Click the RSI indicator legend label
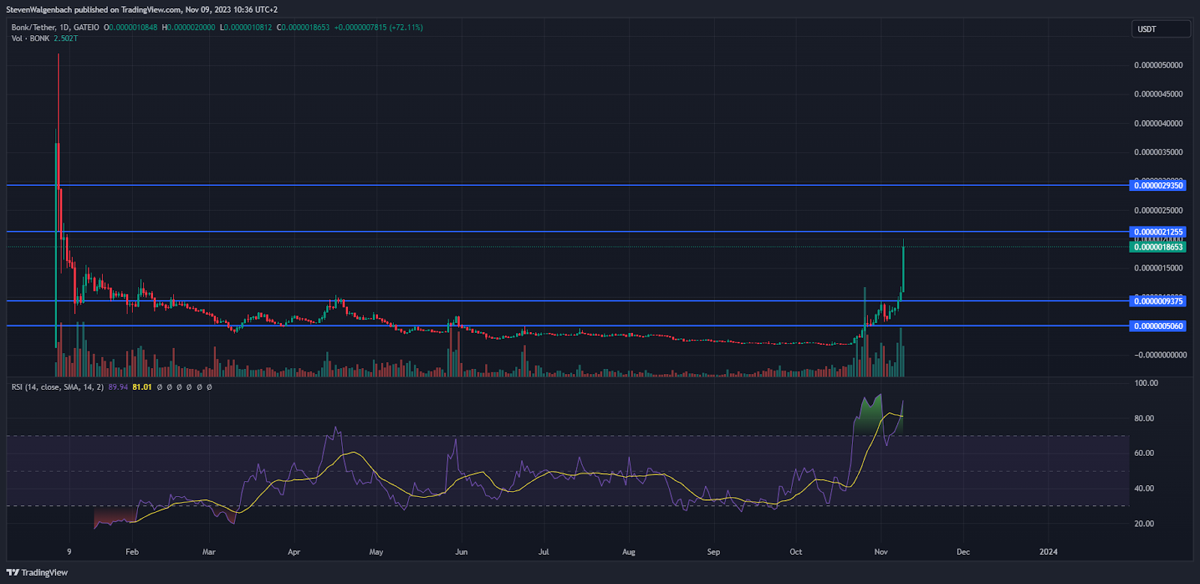This screenshot has width=1200, height=584. [x=57, y=387]
